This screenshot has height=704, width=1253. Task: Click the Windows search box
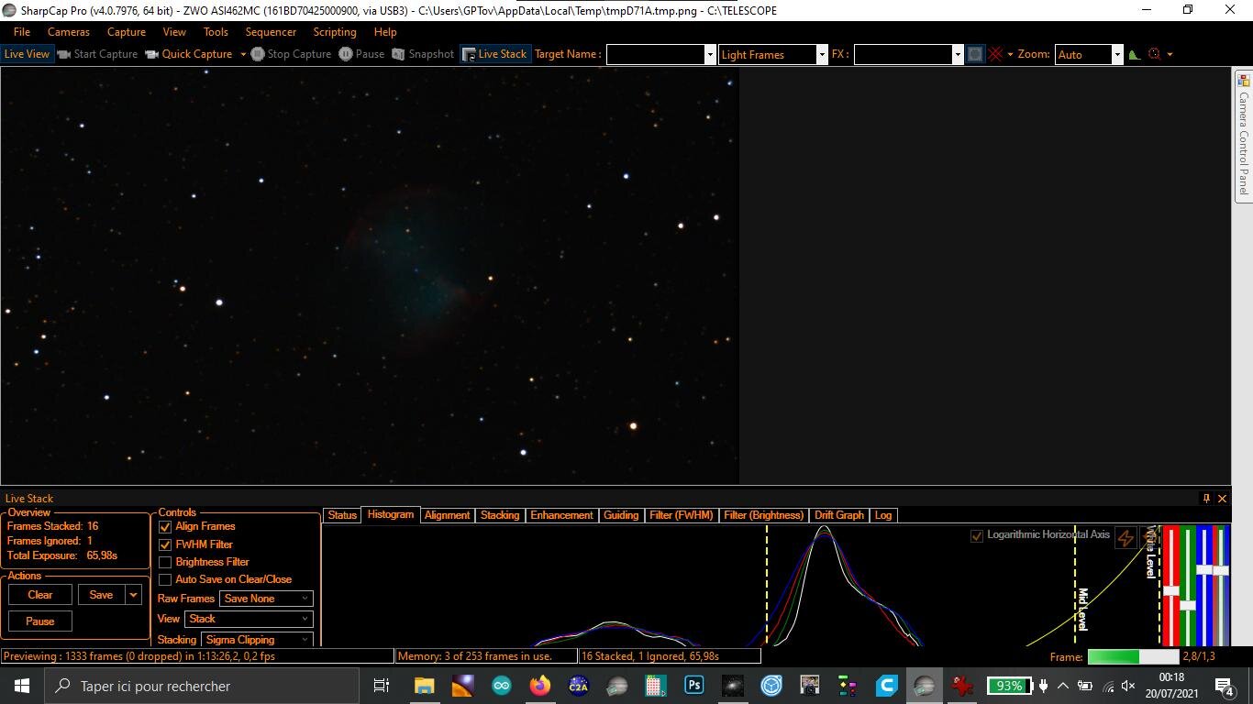[202, 686]
